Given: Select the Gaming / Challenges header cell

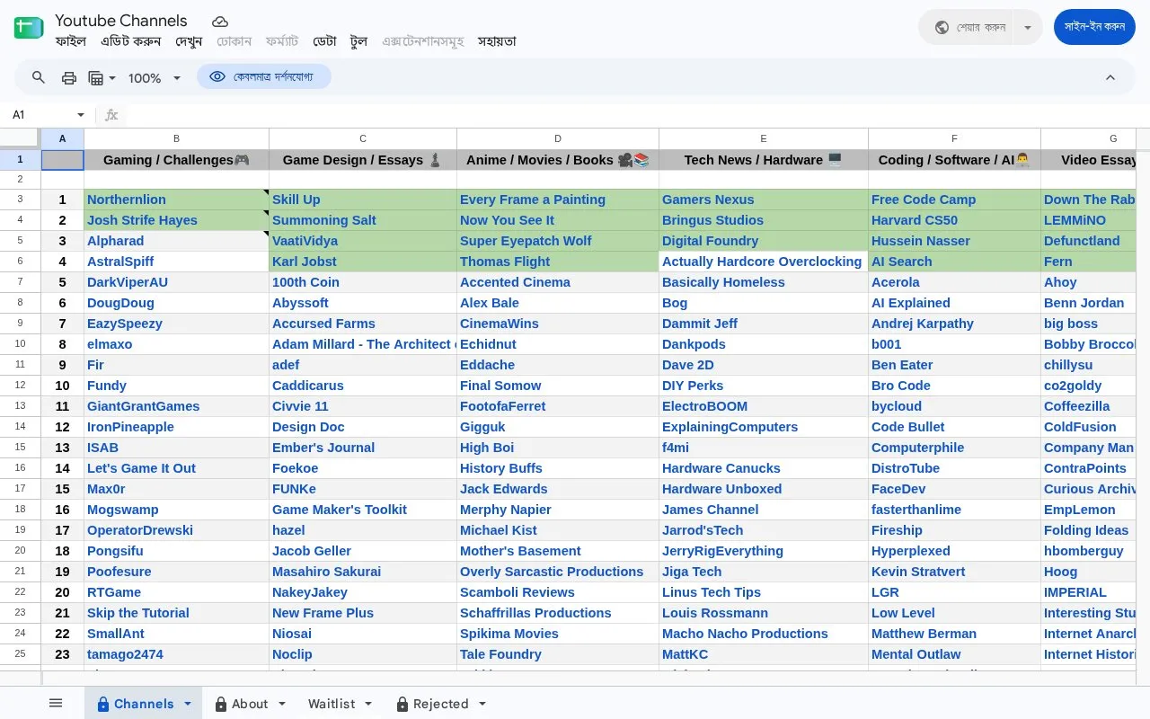Looking at the screenshot, I should tap(176, 160).
